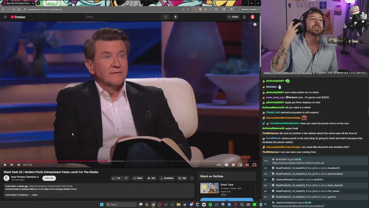Open YouTube notifications bell
The height and width of the screenshot is (208, 369).
[244, 17]
